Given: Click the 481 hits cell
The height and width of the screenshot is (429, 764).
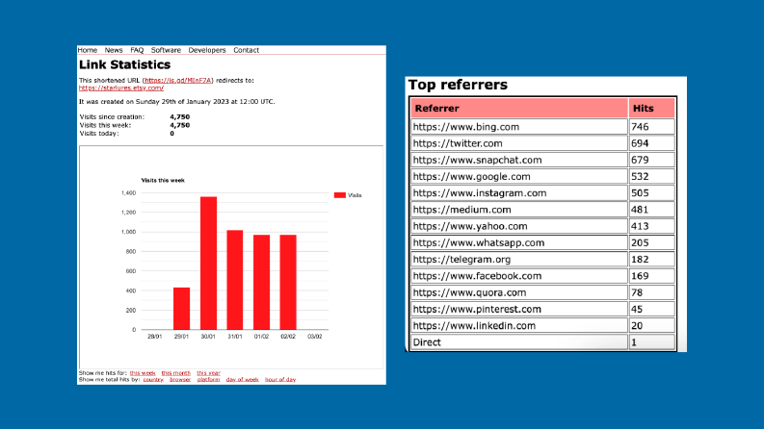Looking at the screenshot, I should point(652,210).
